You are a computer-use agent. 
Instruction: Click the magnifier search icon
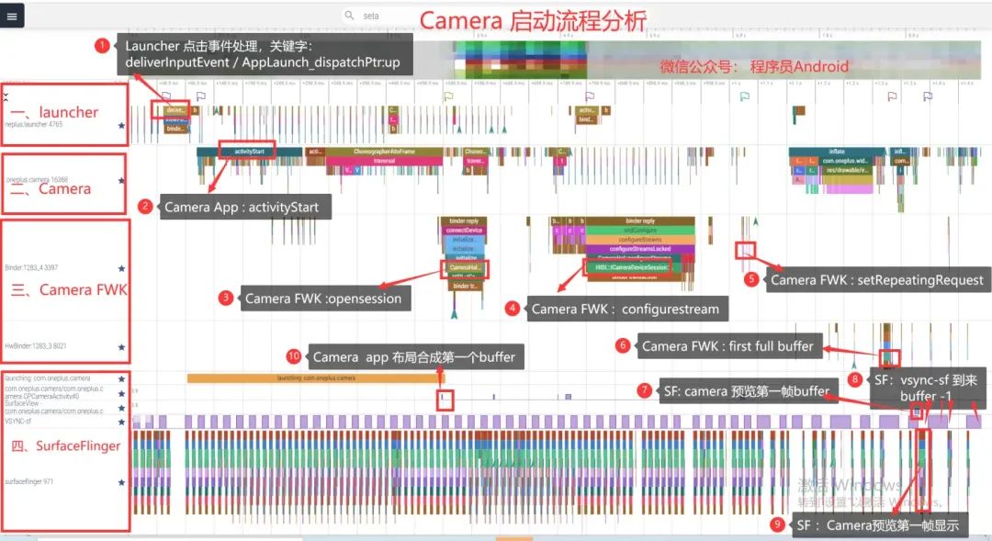coord(349,16)
